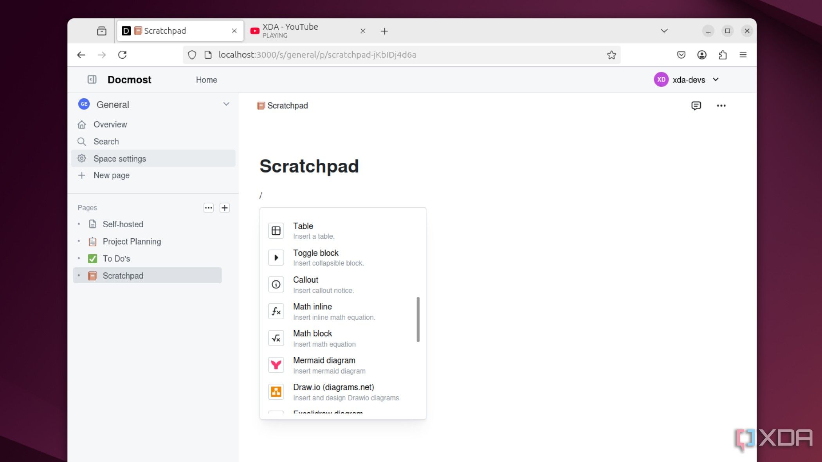Open the page comments panel icon
Image resolution: width=822 pixels, height=462 pixels.
pos(696,106)
